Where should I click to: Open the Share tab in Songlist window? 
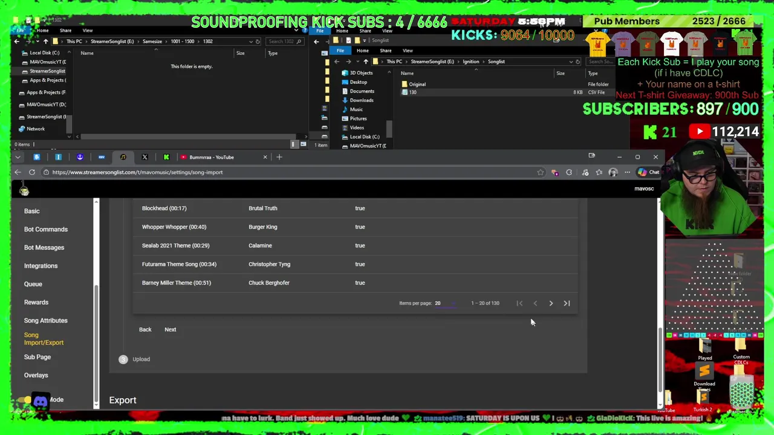click(x=386, y=51)
